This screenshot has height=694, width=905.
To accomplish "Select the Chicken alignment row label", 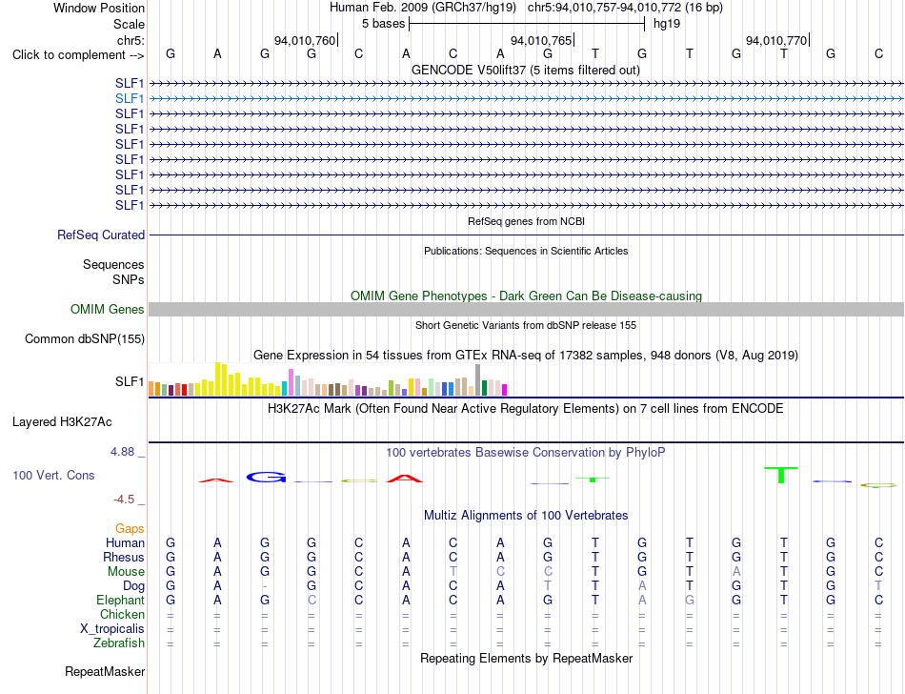I will point(122,614).
